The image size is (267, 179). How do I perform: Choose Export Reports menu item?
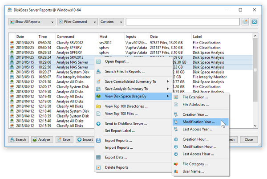[x=133, y=141]
